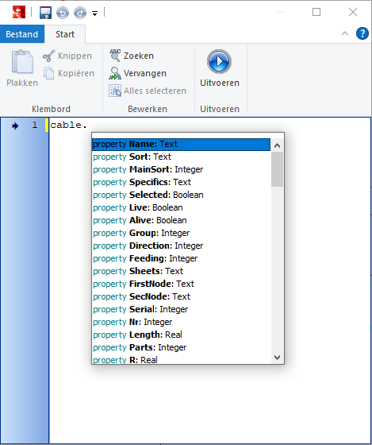This screenshot has width=372, height=445.
Task: Select 'property Feeding: Integer' suggestion
Action: tap(181, 258)
